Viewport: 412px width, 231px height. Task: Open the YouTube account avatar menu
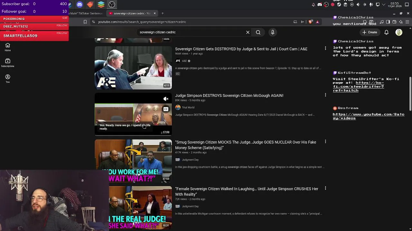click(399, 32)
